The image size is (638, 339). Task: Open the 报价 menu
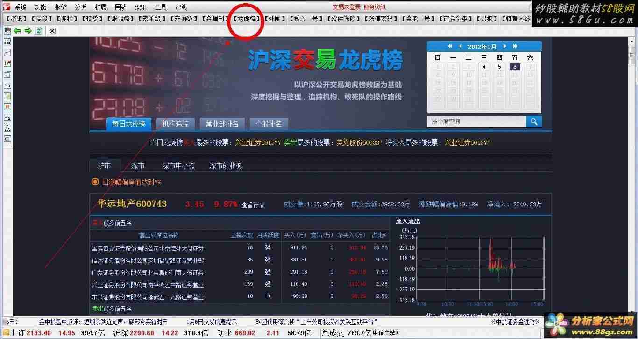coord(61,7)
